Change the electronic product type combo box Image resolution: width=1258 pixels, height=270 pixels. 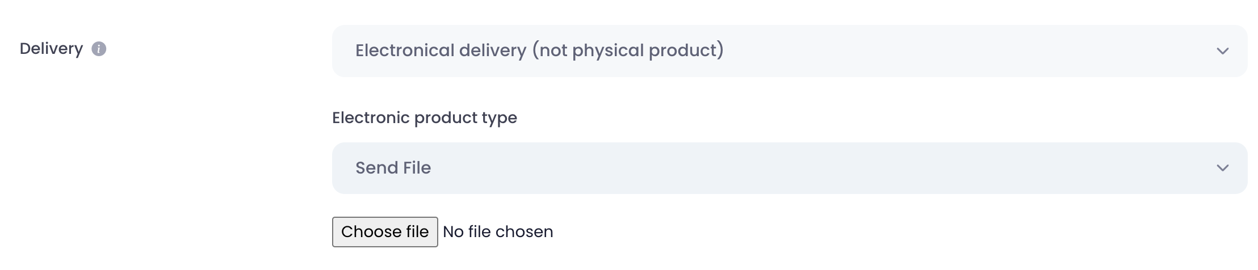(789, 168)
